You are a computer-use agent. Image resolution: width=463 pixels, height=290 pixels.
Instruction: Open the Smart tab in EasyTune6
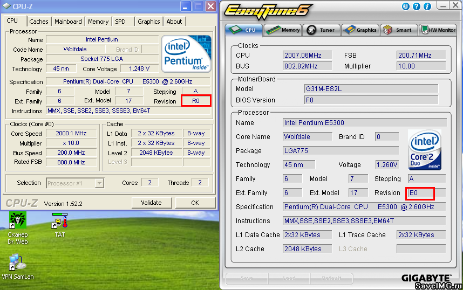[x=399, y=30]
